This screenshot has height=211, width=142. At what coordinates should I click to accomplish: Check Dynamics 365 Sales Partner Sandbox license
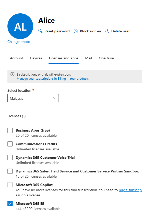(x=10, y=171)
